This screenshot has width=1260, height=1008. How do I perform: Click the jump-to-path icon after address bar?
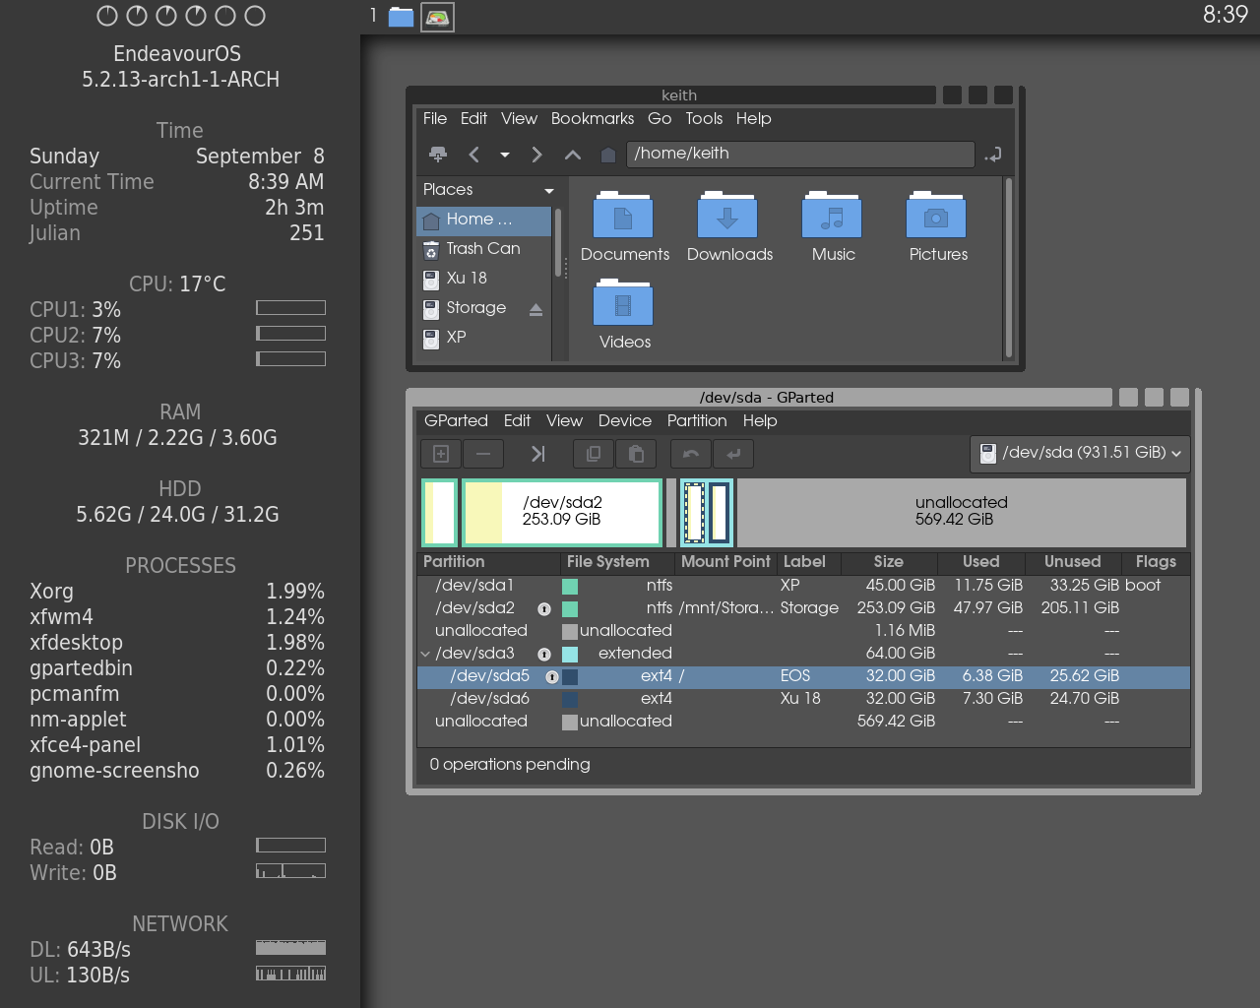(x=993, y=155)
